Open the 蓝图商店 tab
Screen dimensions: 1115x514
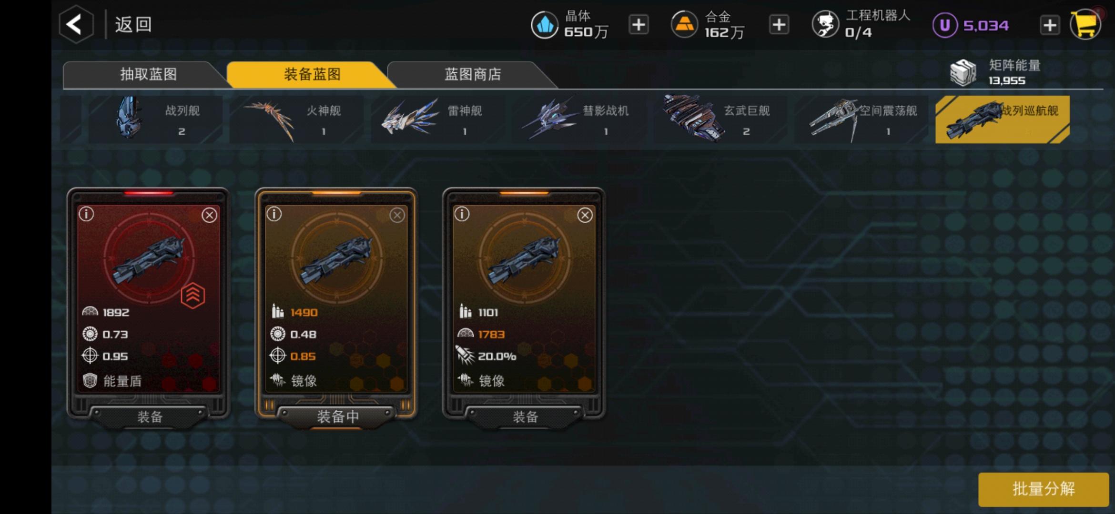click(x=472, y=74)
